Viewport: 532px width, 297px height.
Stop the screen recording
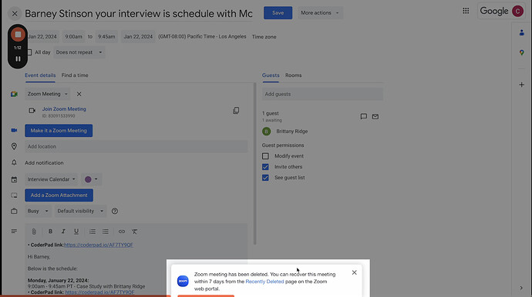[x=18, y=35]
